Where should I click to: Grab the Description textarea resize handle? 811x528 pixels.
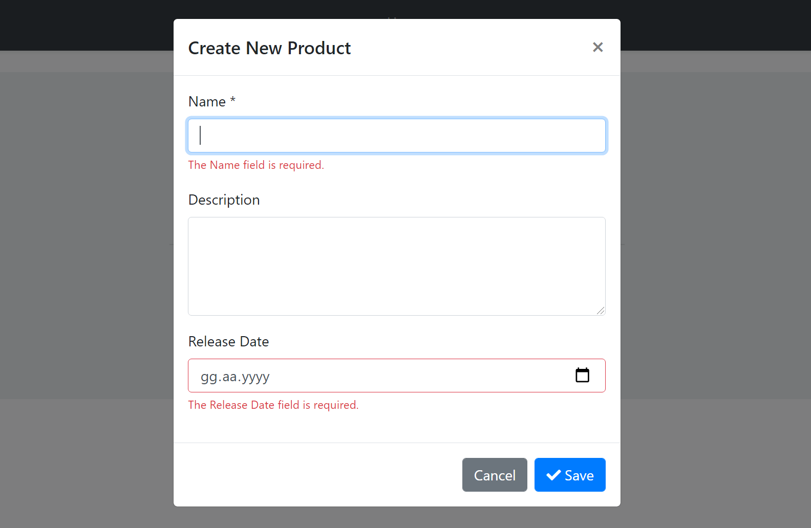point(601,311)
